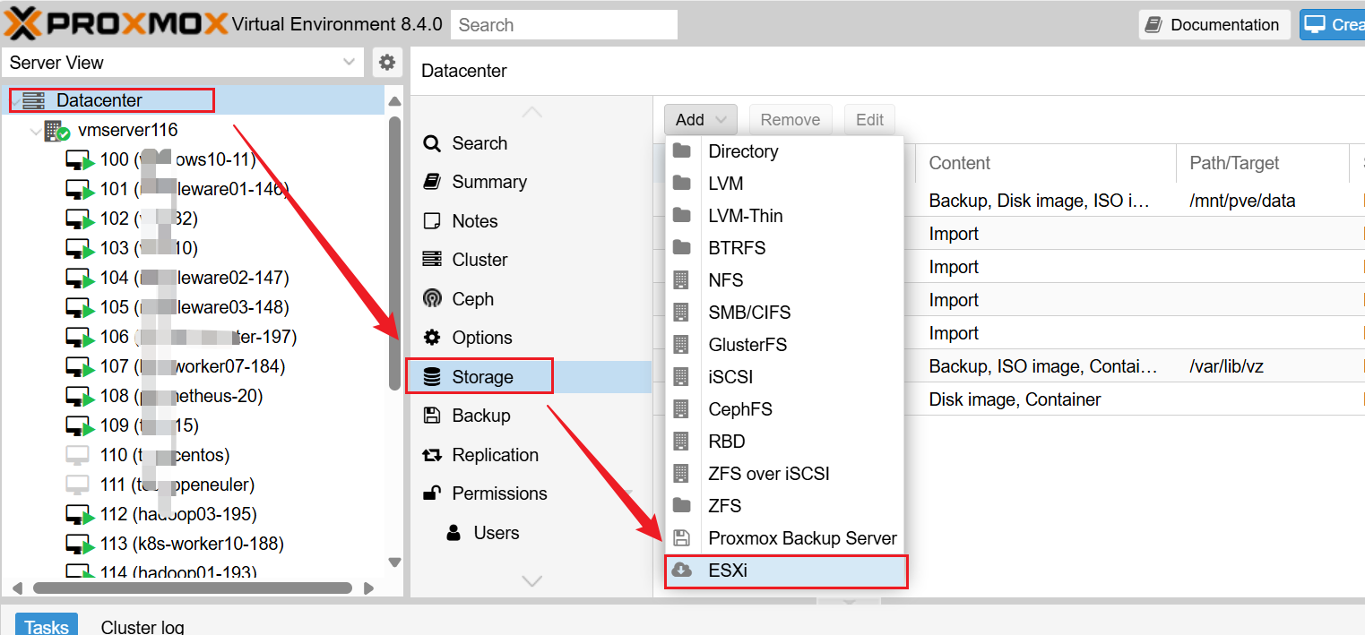Click the Search magnifier icon in the side menu
The width and height of the screenshot is (1365, 635).
(432, 143)
